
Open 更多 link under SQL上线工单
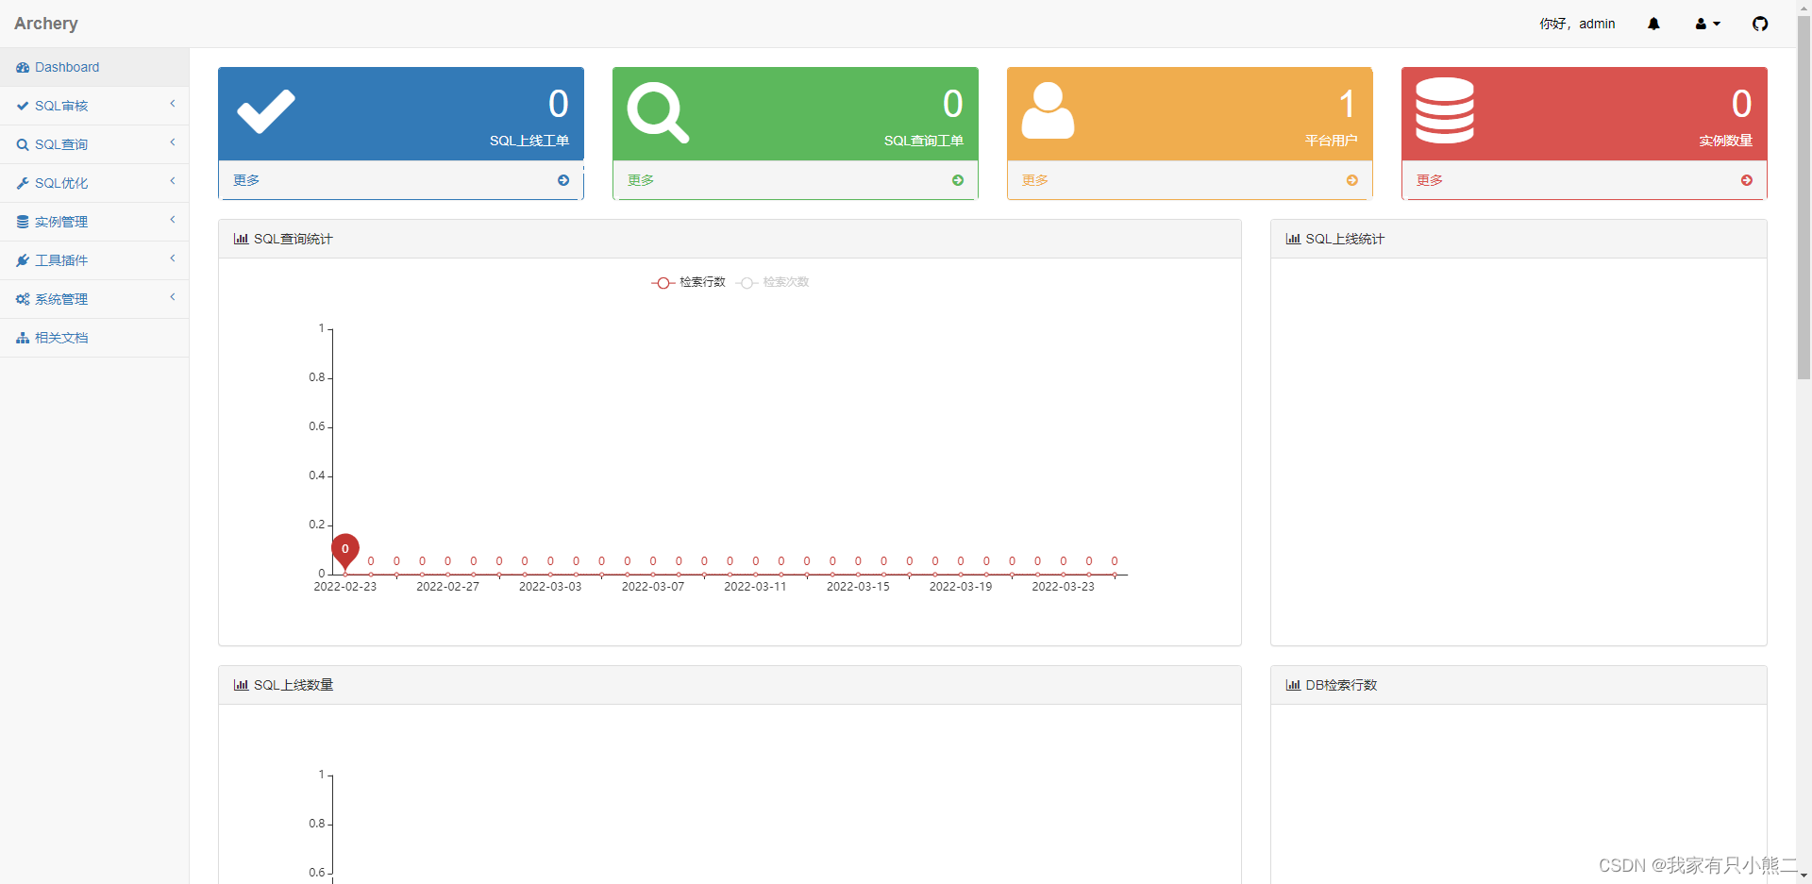coord(246,180)
